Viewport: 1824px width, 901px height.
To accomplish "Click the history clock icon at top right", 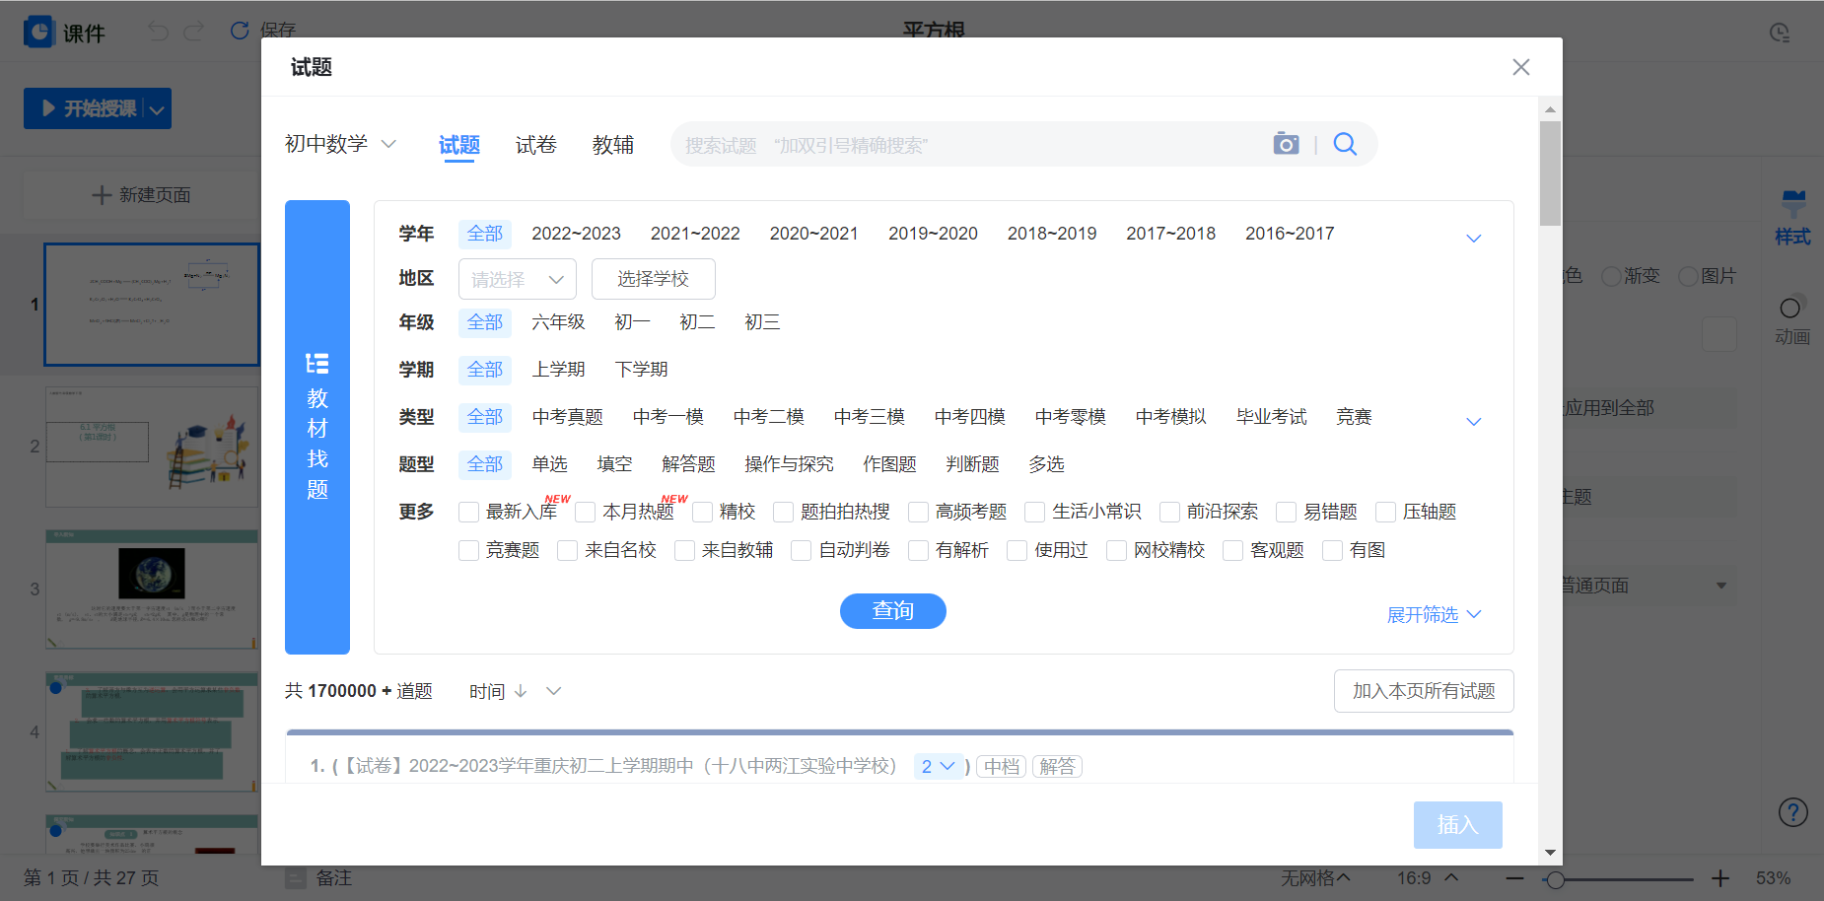I will click(1780, 33).
